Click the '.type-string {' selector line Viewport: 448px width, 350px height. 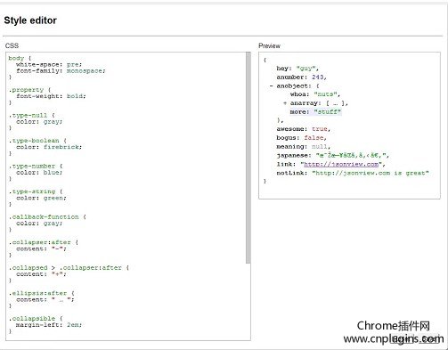click(36, 191)
